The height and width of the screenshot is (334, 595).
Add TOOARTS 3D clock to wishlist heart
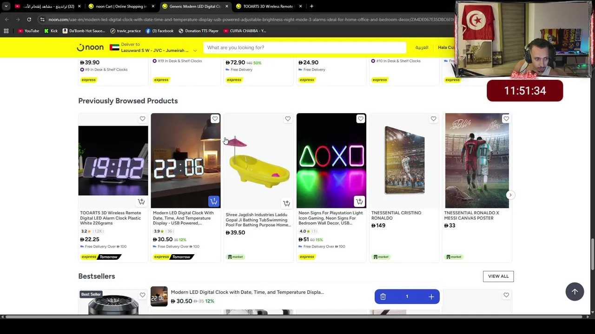142,119
